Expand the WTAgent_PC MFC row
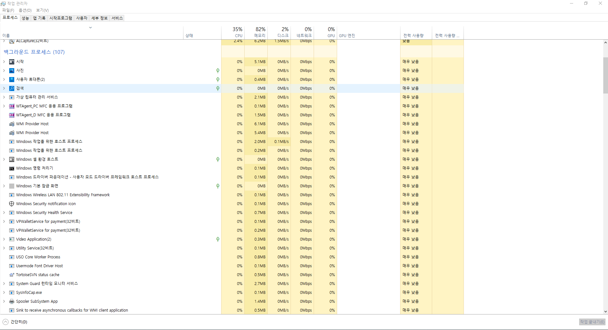The image size is (608, 330). coord(4,106)
